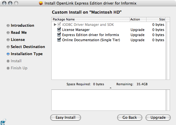The height and width of the screenshot is (125, 176).
Task: Select Online Documentation (Single Tier) text
Action: [91, 40]
